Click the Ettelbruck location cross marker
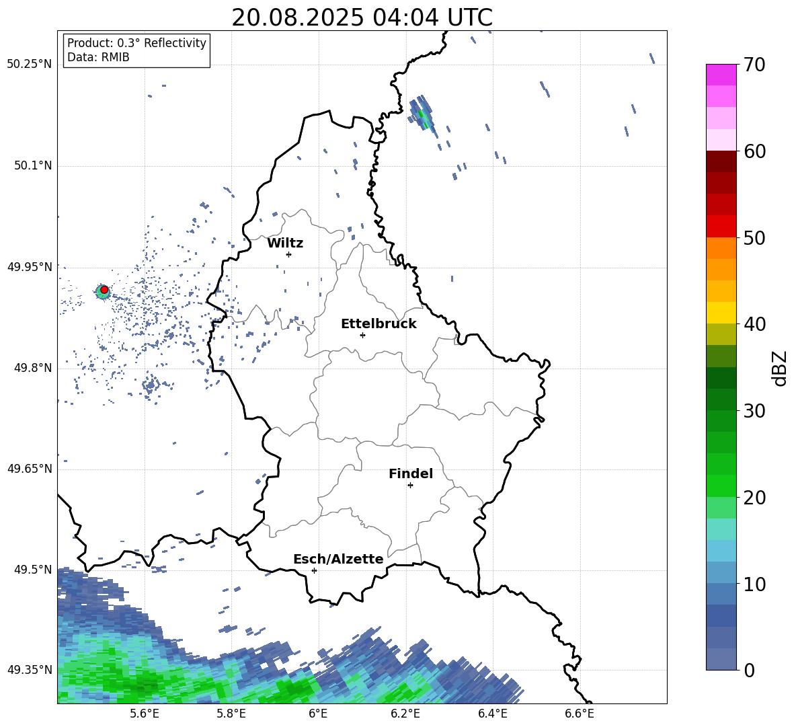The height and width of the screenshot is (727, 796). tap(362, 335)
